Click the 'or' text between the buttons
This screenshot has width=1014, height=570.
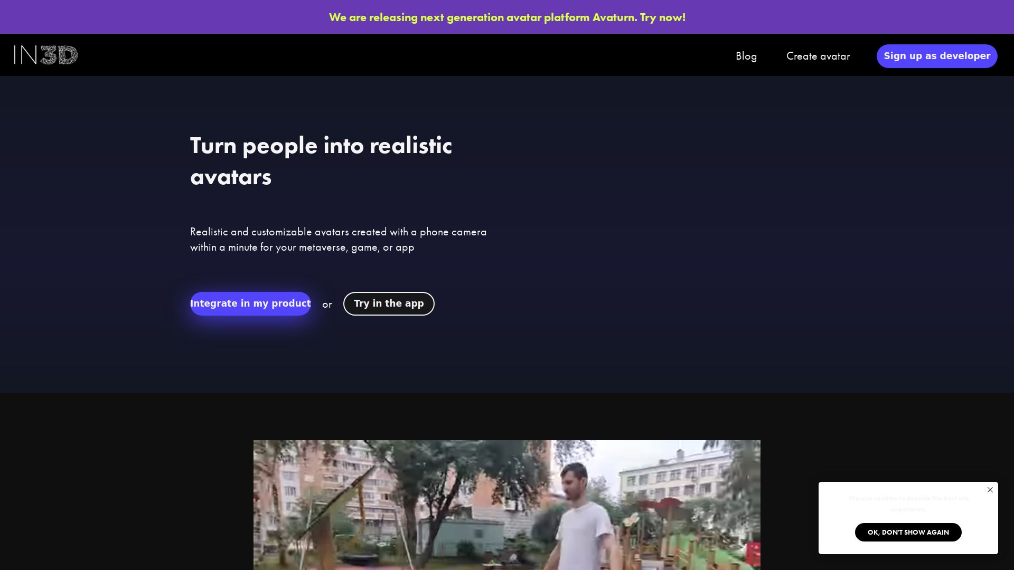327,305
